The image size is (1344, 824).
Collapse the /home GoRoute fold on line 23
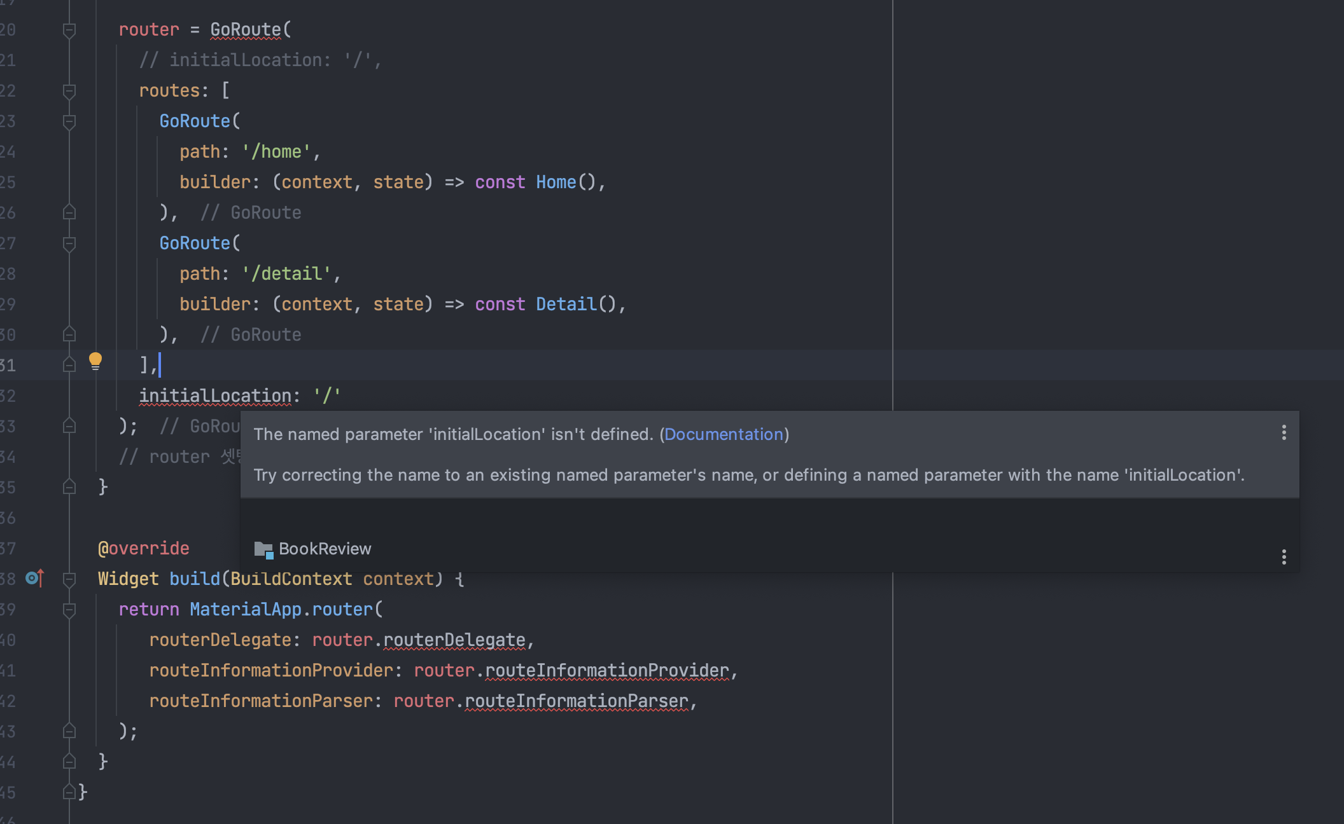click(69, 121)
